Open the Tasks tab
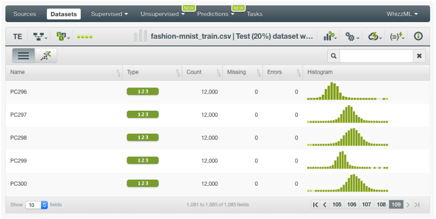This screenshot has height=219, width=436. [x=255, y=14]
